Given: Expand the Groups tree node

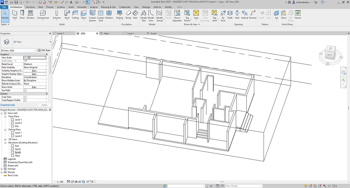Looking at the screenshot, I should point(2,172).
